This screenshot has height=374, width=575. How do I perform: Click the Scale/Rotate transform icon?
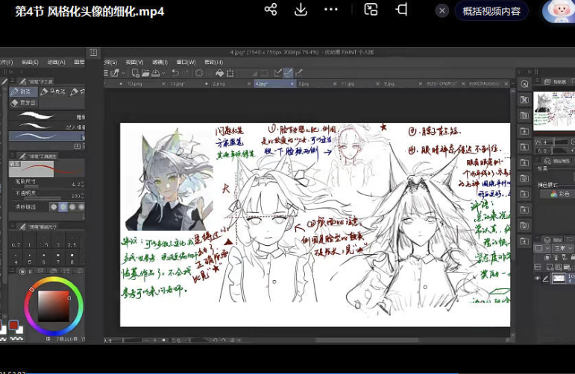230,73
